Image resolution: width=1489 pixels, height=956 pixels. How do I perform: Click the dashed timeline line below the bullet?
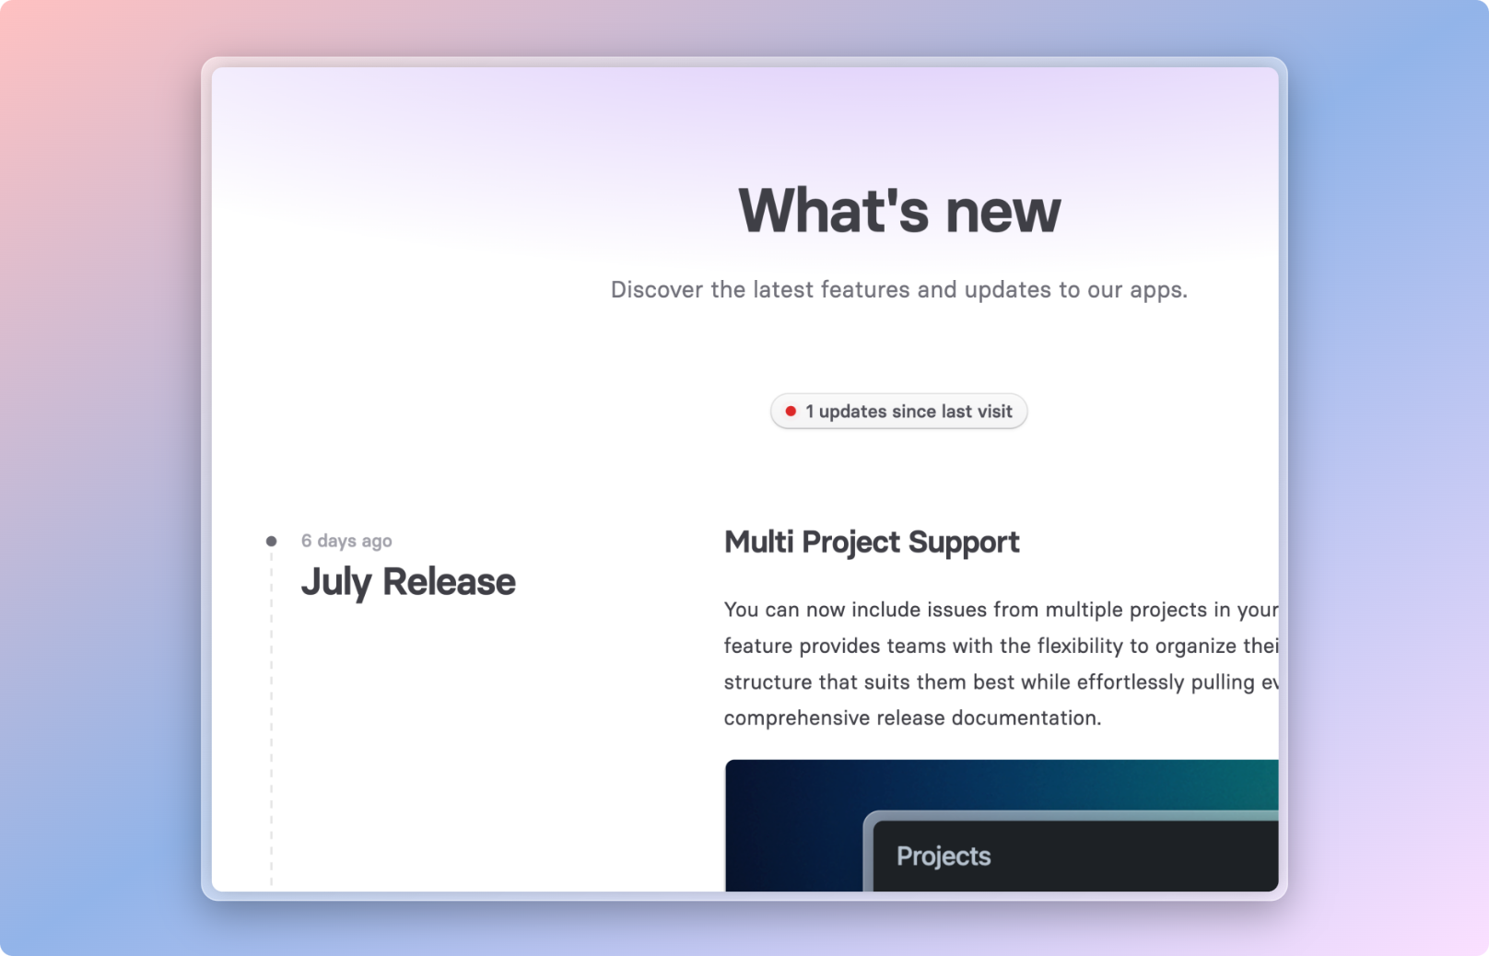[271, 718]
